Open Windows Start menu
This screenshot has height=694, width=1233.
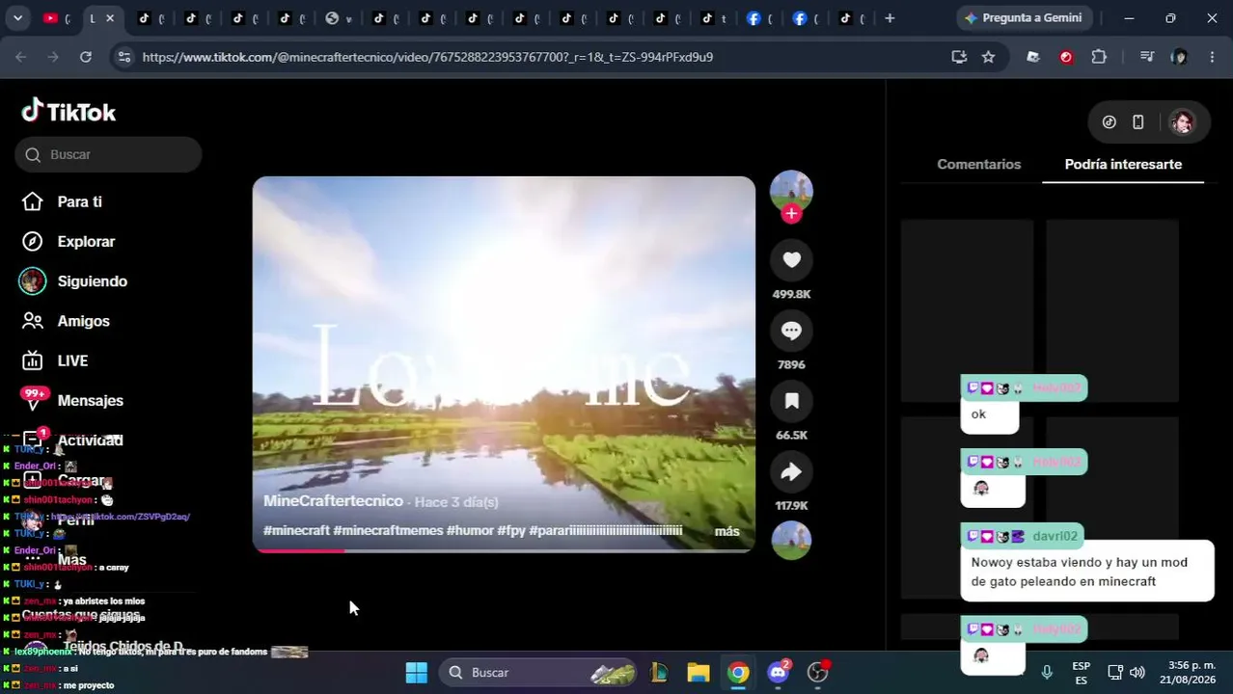[x=416, y=672]
